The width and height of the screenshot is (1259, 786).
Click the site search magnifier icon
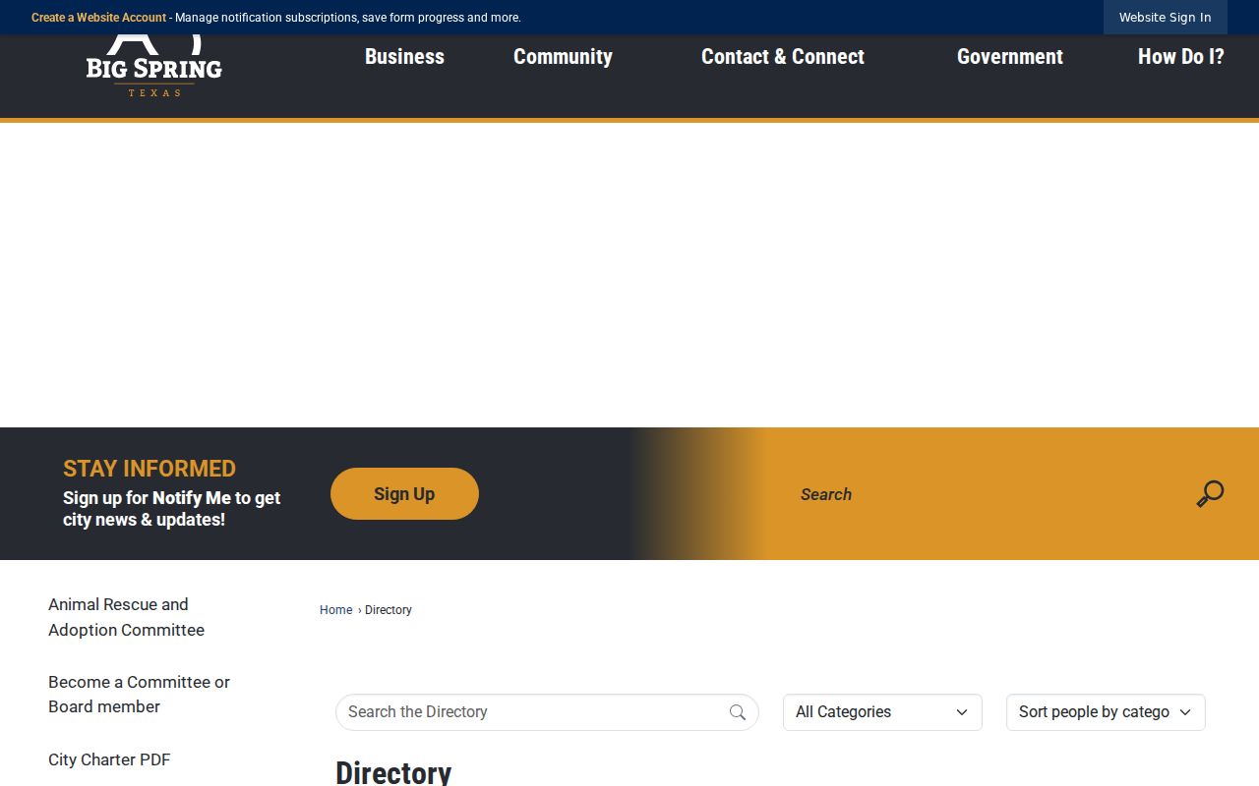click(1210, 493)
